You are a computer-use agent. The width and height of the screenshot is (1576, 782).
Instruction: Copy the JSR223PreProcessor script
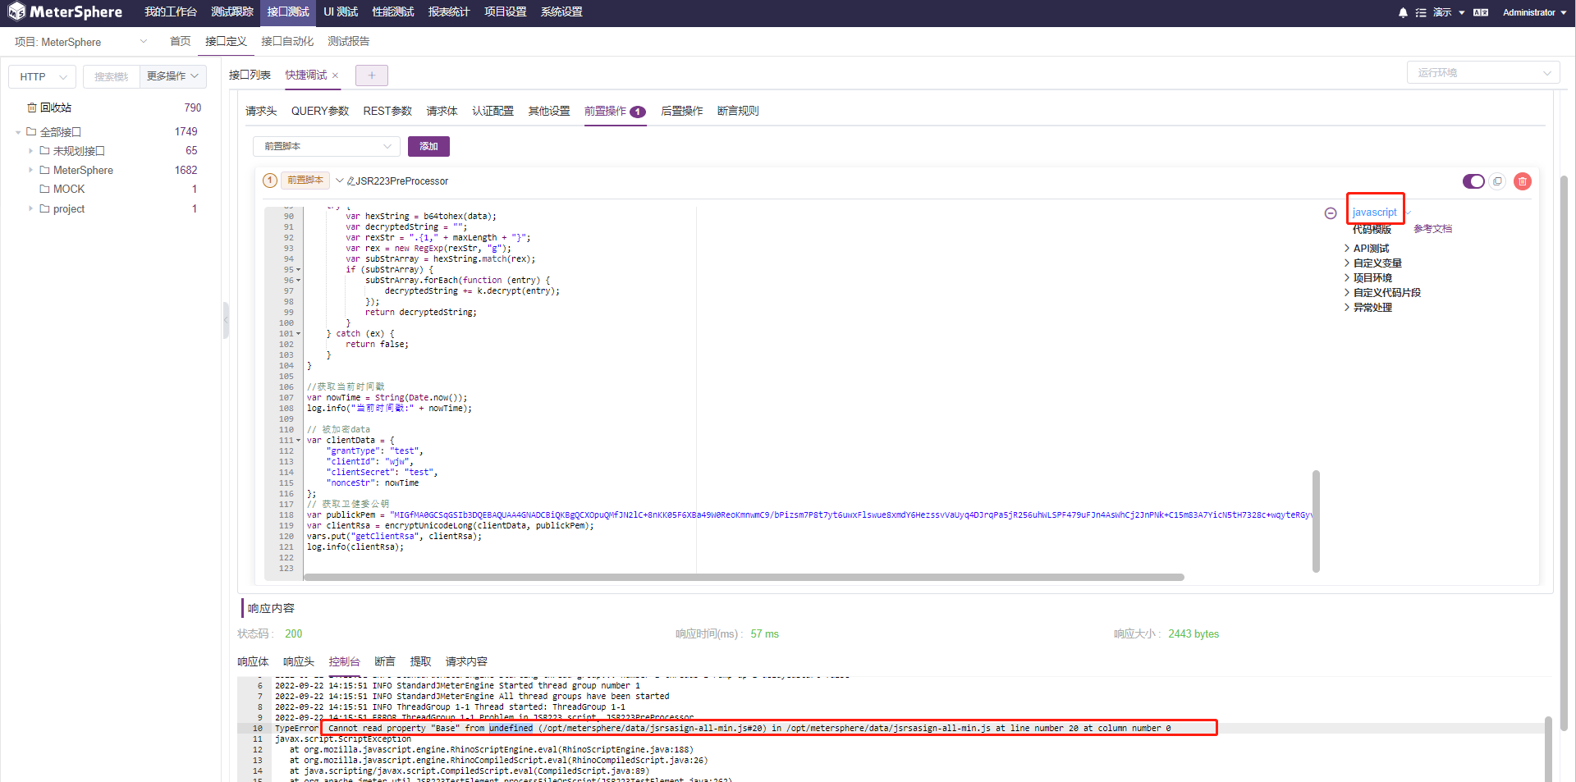pos(1498,181)
